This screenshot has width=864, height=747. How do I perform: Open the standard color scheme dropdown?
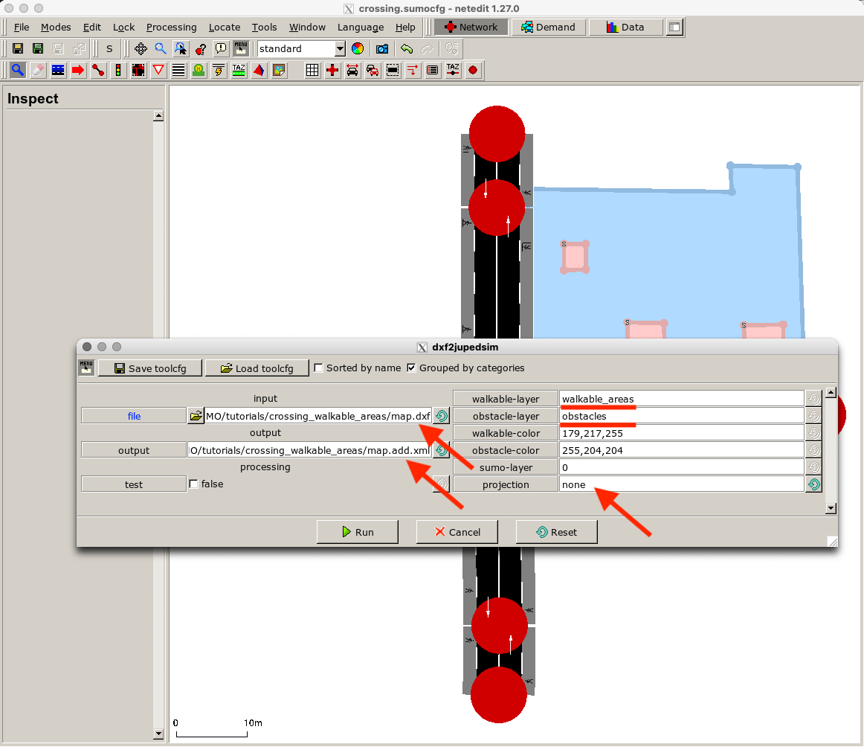tap(340, 48)
